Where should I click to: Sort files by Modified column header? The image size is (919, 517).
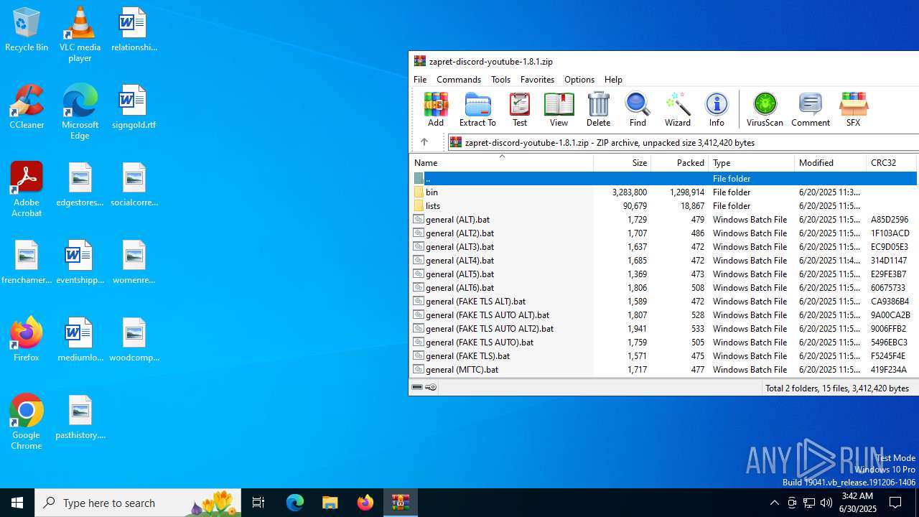click(x=831, y=162)
